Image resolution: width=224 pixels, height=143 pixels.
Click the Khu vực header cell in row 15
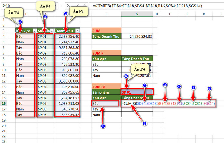pyautogui.click(x=106, y=98)
